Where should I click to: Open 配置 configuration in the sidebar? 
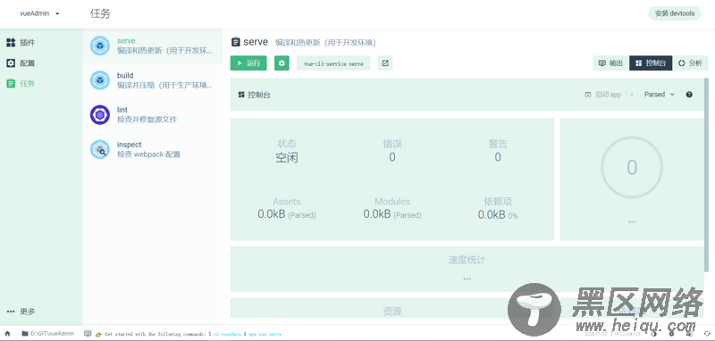coord(41,63)
